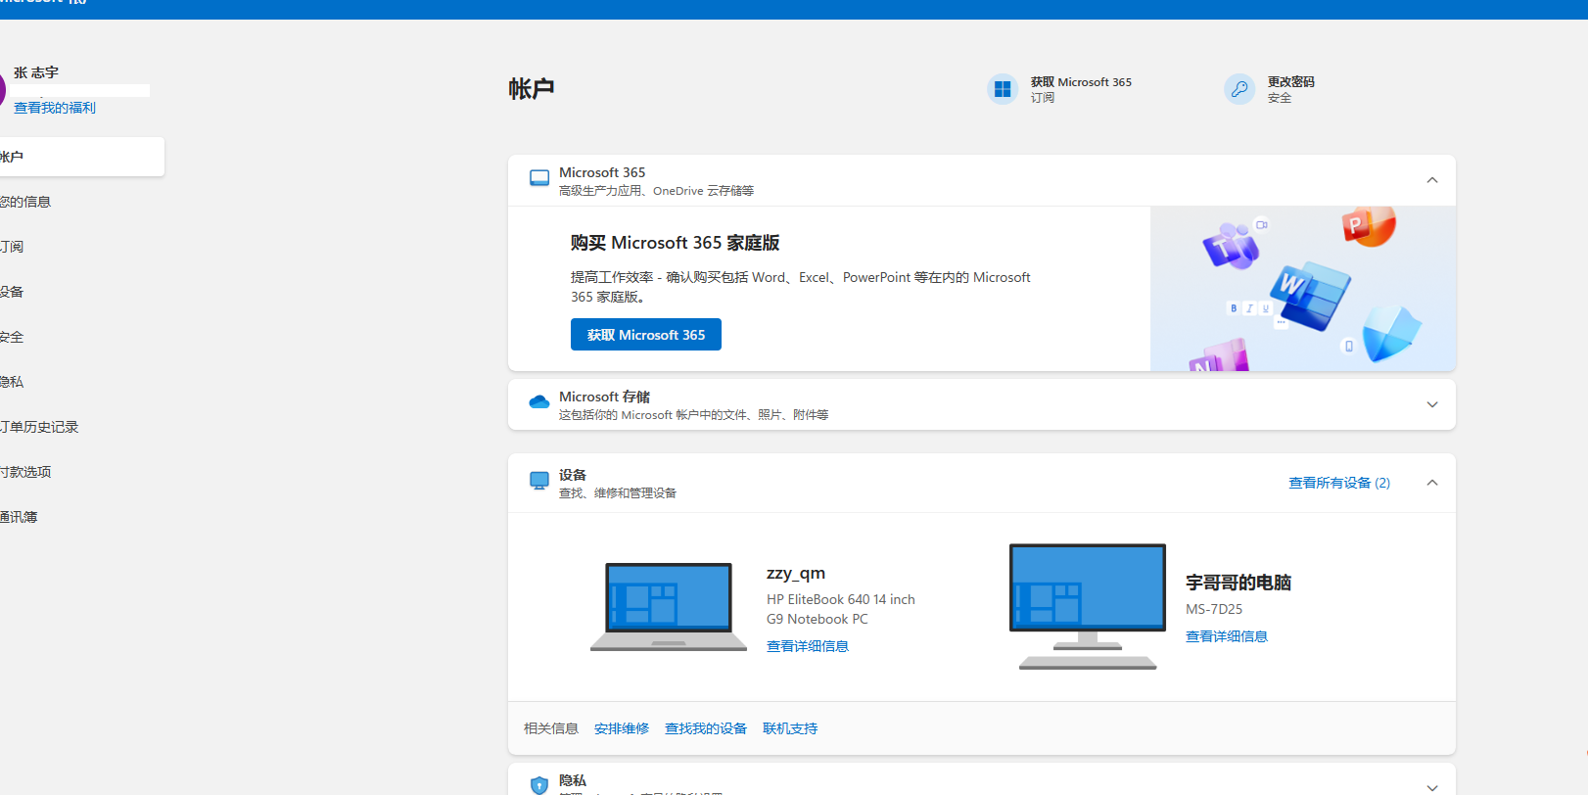Click the zzy_qm laptop image
The width and height of the screenshot is (1588, 795).
click(x=669, y=607)
